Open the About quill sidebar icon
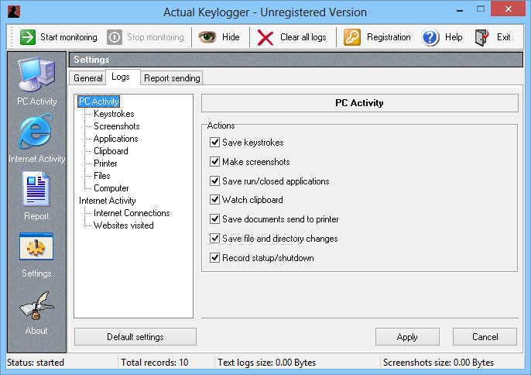Image resolution: width=531 pixels, height=375 pixels. coord(36,305)
